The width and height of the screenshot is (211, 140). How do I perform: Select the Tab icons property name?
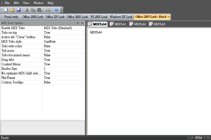tap(8, 51)
